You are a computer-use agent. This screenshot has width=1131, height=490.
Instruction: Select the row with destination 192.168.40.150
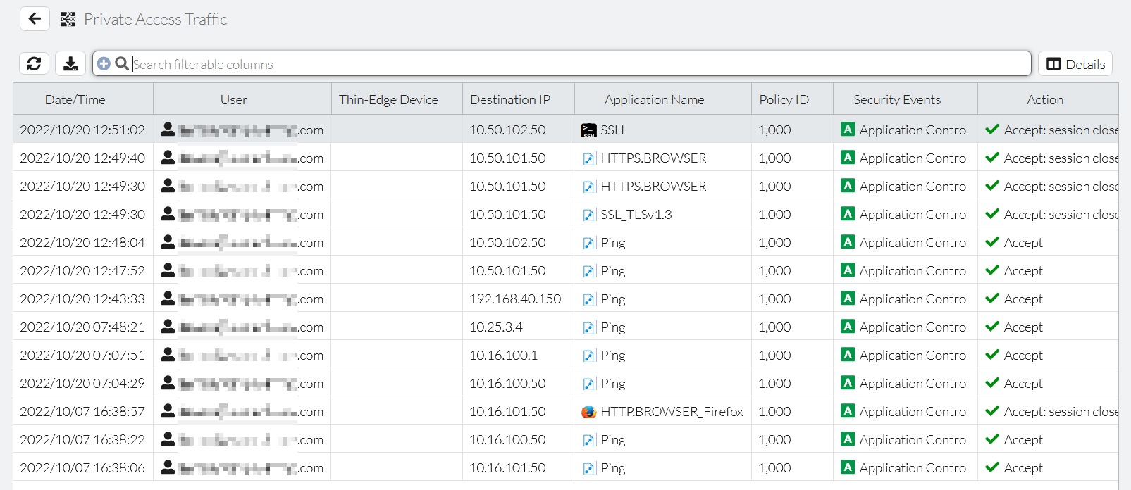point(515,299)
